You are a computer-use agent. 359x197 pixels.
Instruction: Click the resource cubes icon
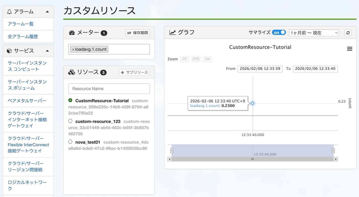pyautogui.click(x=72, y=72)
